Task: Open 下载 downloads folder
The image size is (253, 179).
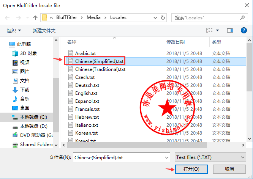Action: tap(21, 89)
